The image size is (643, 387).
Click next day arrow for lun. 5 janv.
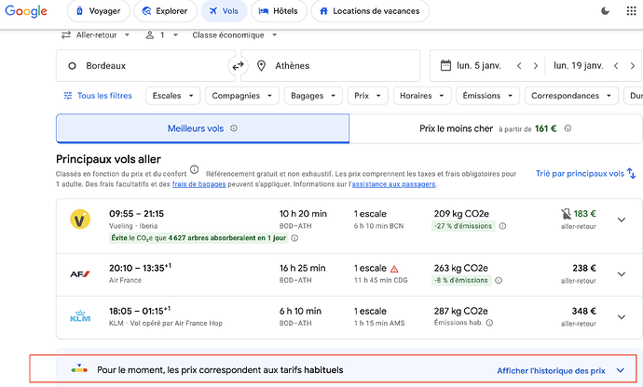click(x=536, y=65)
